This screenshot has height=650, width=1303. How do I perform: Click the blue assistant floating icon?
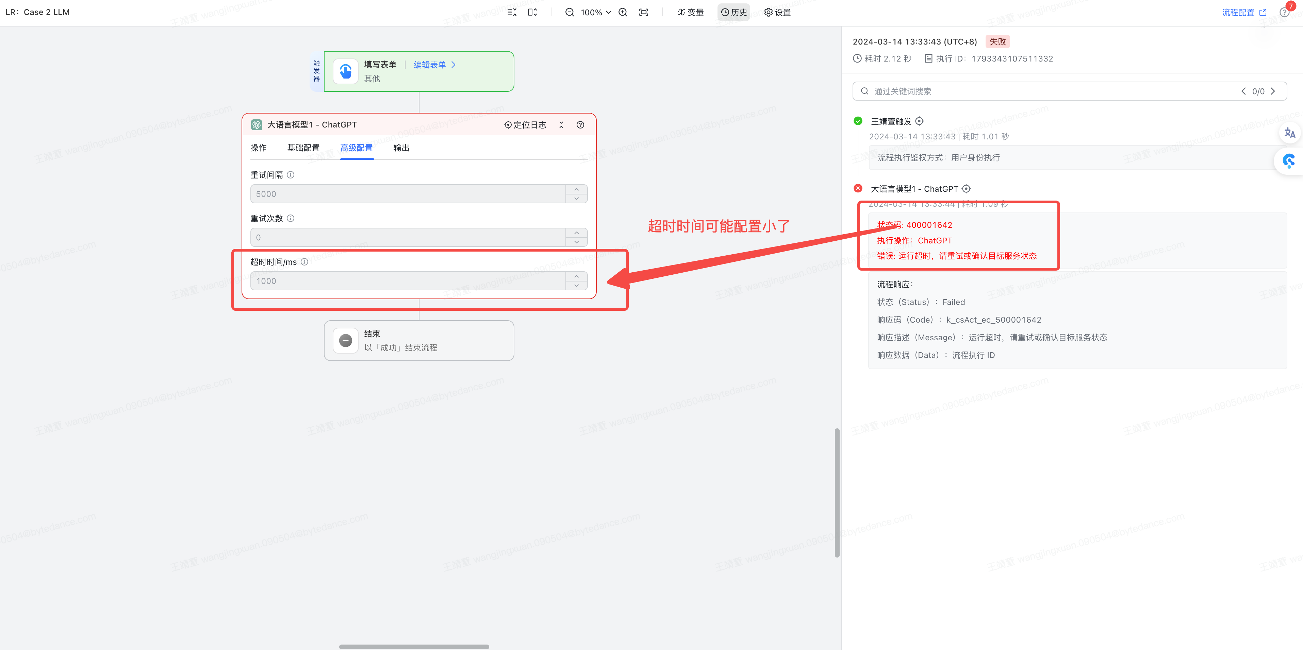(x=1289, y=161)
